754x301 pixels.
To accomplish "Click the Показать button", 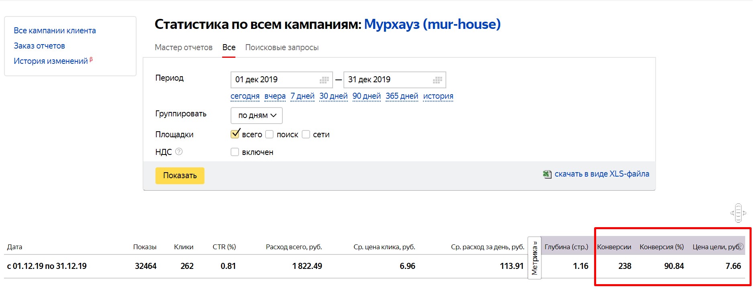I will (180, 176).
